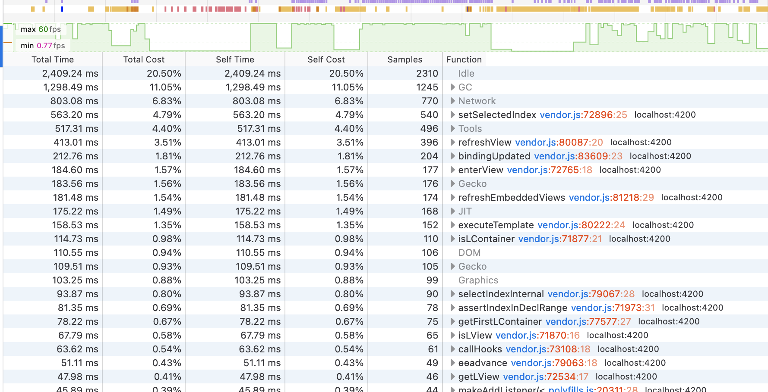
Task: Open vendor.js:71870 link for isLView
Action: [537, 335]
